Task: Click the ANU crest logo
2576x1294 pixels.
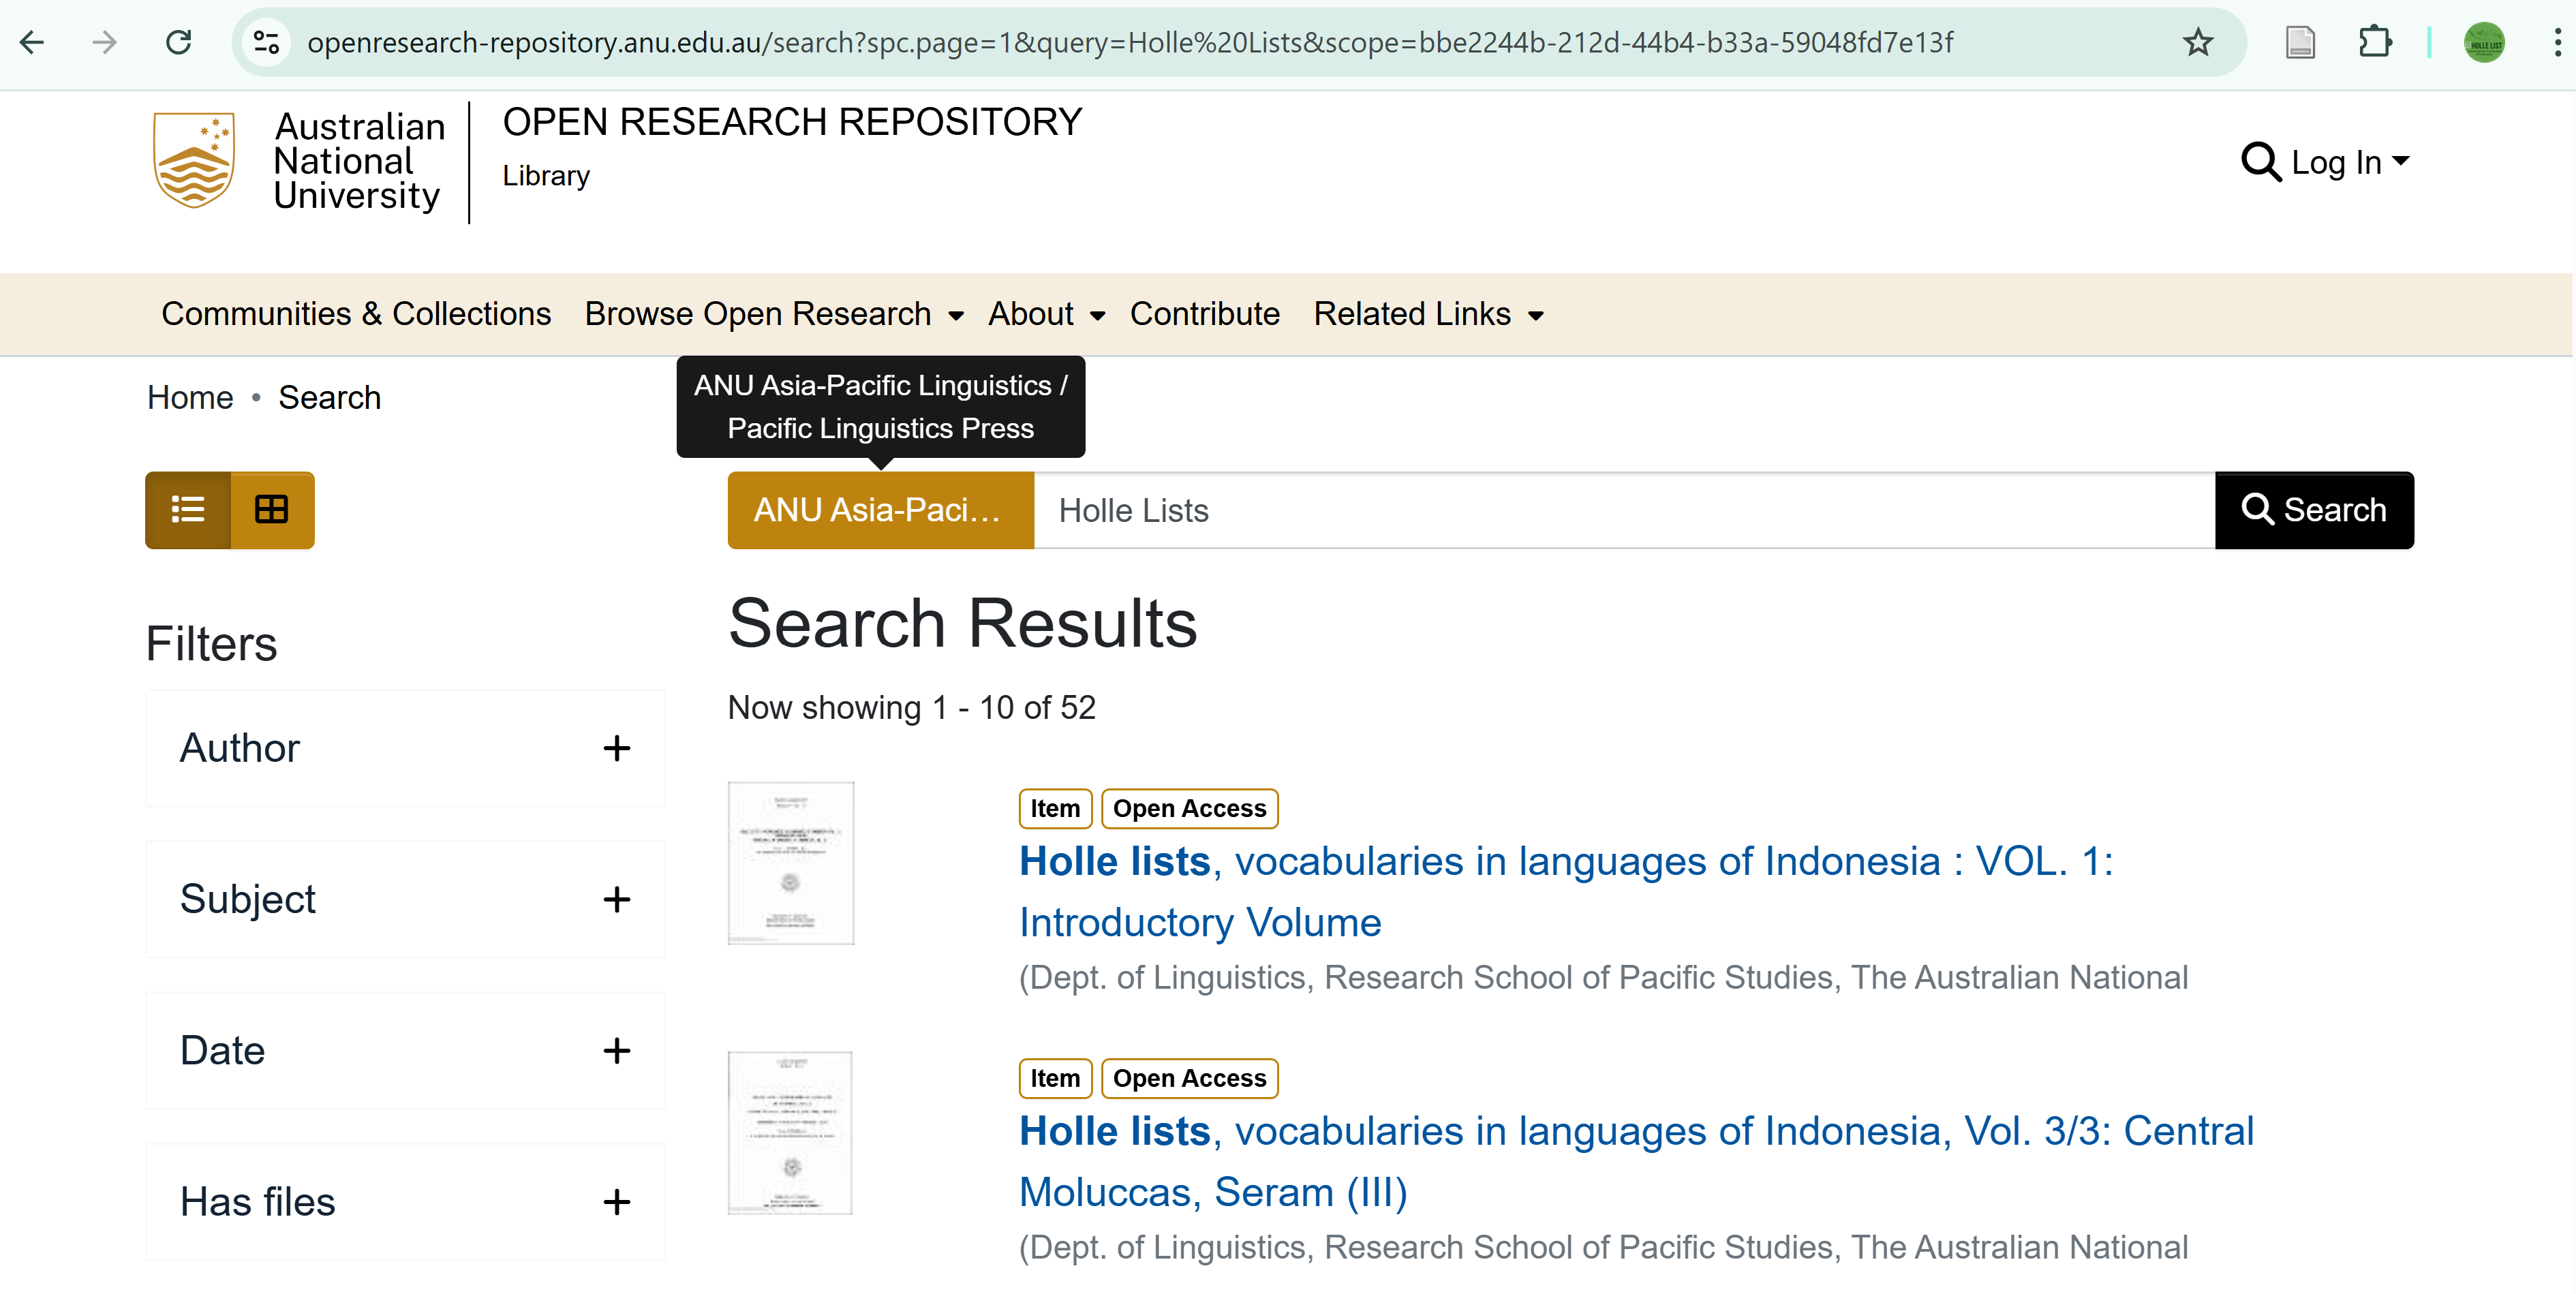Action: point(194,160)
